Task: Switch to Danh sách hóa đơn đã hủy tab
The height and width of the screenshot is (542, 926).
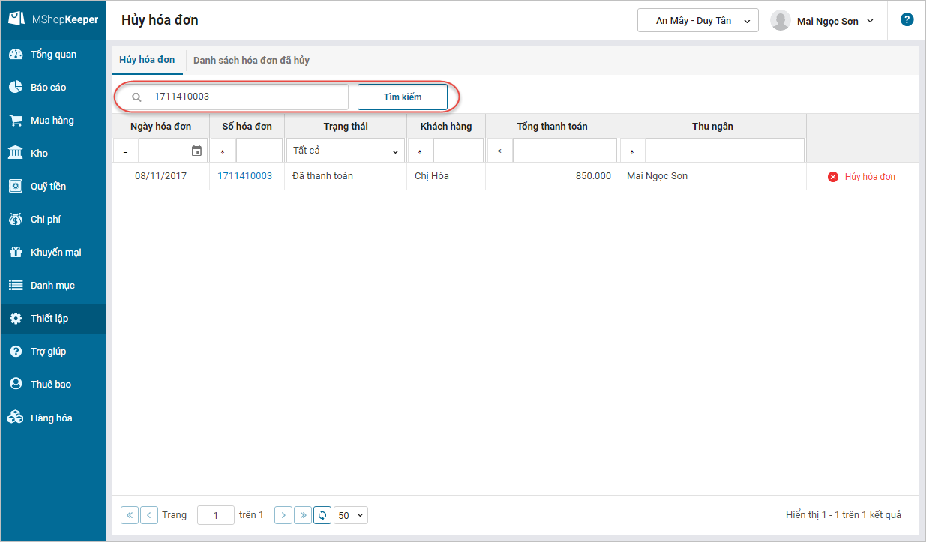Action: [x=251, y=60]
